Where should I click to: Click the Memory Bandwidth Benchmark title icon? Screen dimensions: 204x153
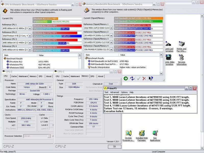point(84,4)
